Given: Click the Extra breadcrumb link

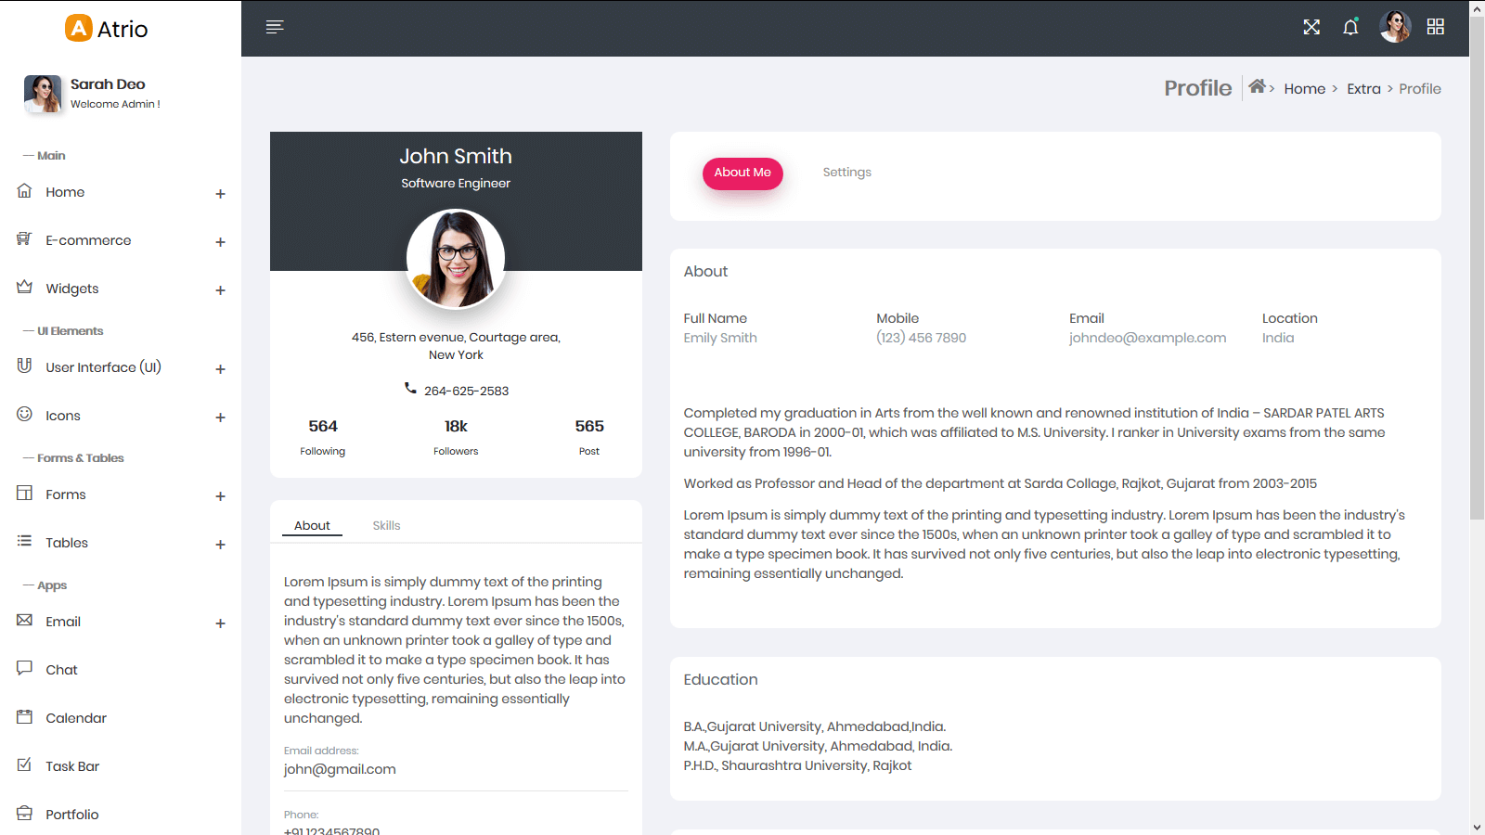Looking at the screenshot, I should [x=1363, y=89].
